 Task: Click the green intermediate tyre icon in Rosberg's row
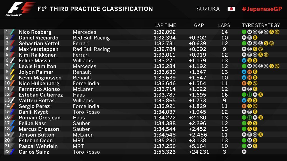pyautogui.click(x=244, y=32)
